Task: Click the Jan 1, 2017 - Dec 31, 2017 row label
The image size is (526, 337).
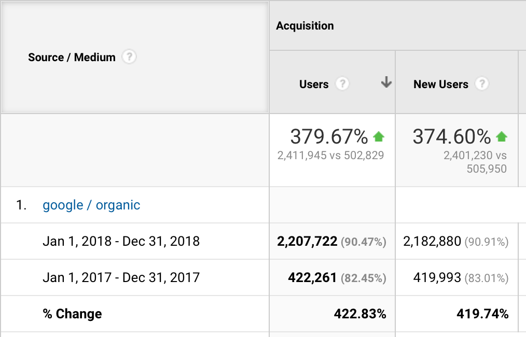Action: pyautogui.click(x=121, y=277)
